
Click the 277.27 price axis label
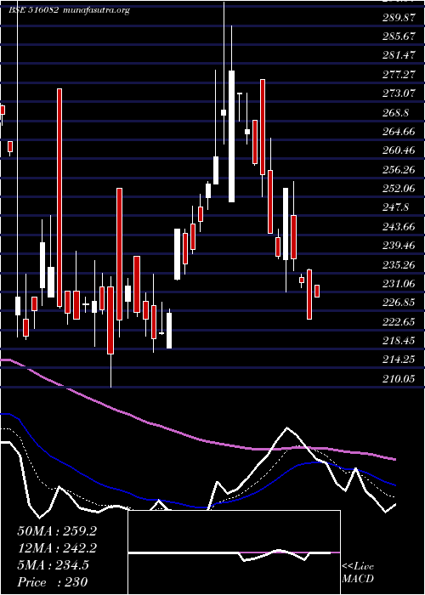pyautogui.click(x=398, y=75)
